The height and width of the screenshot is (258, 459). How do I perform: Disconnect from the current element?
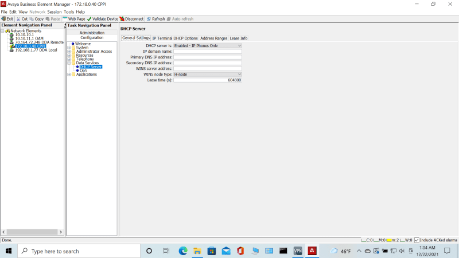point(131,19)
